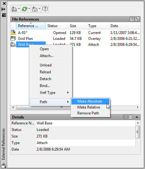Select Make Absolute in the Path submenu
145x169 pixels.
tap(90, 101)
